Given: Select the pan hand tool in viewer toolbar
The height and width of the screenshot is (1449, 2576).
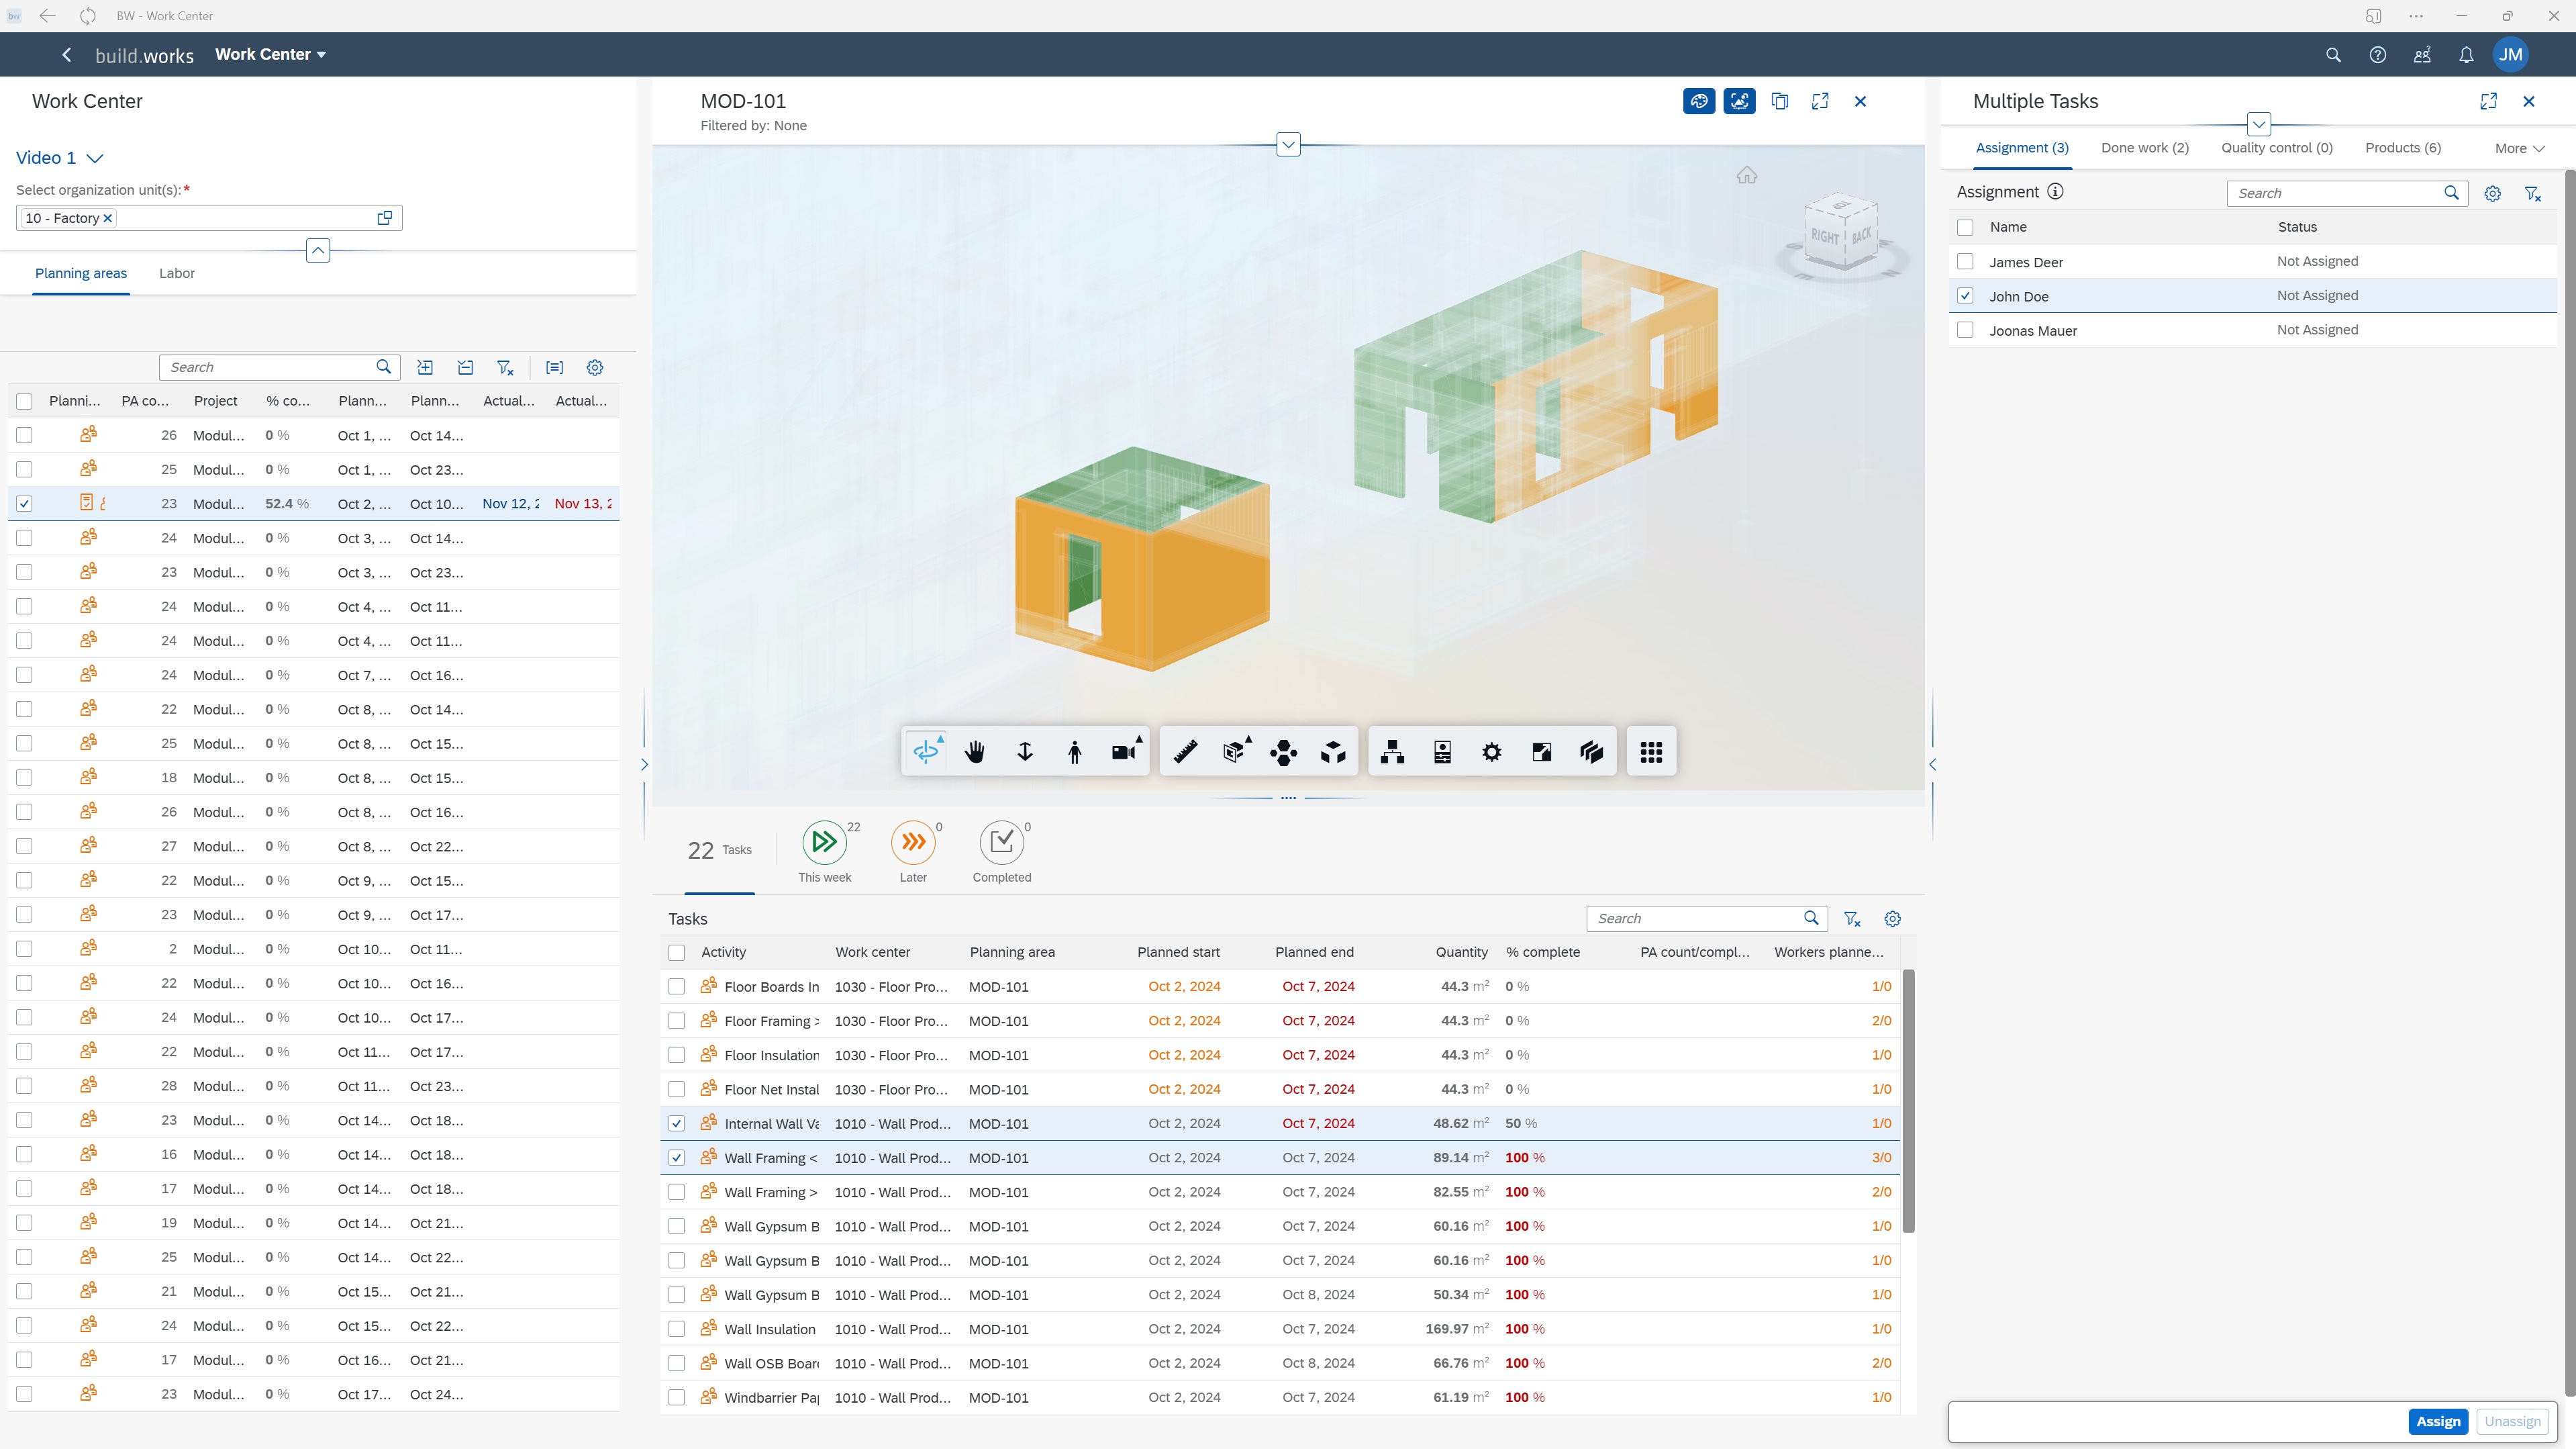Looking at the screenshot, I should [x=975, y=751].
